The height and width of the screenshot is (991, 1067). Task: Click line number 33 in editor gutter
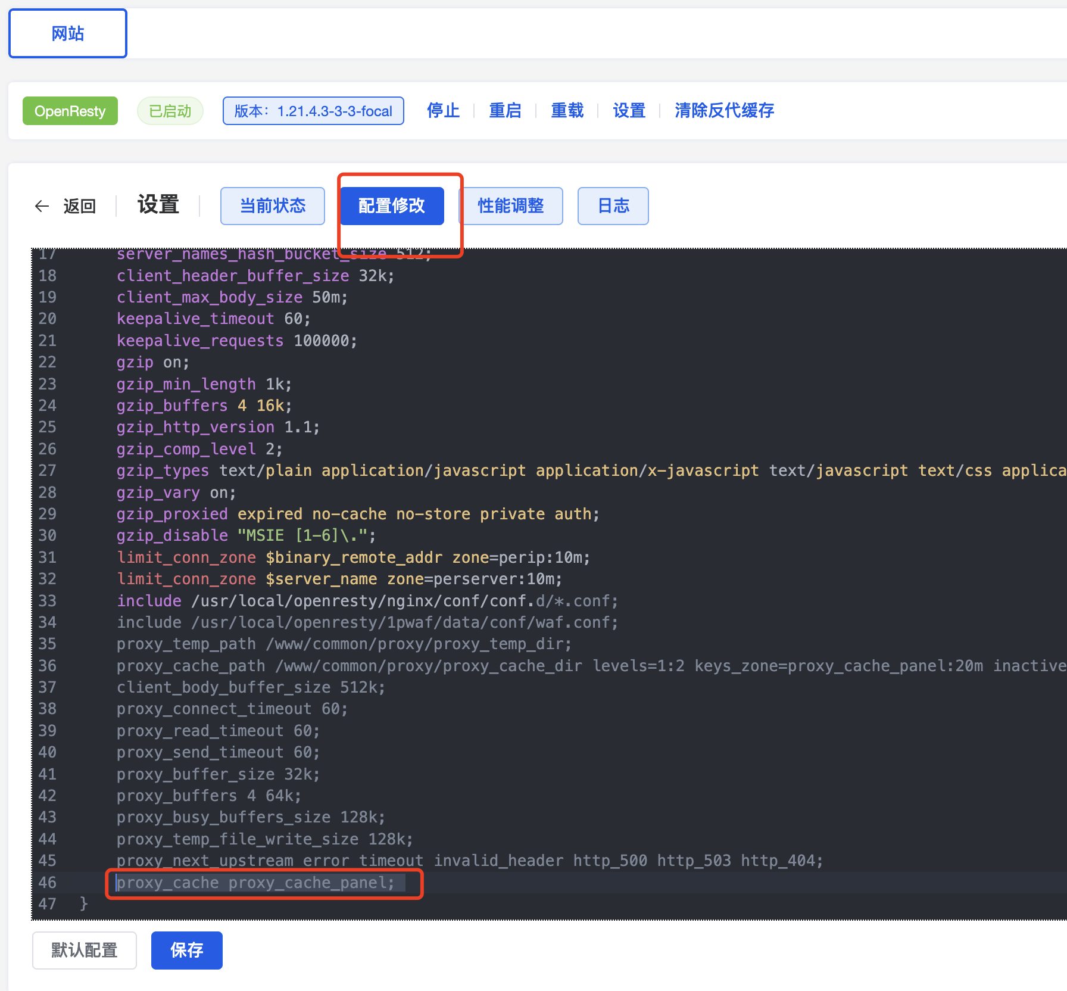click(48, 601)
